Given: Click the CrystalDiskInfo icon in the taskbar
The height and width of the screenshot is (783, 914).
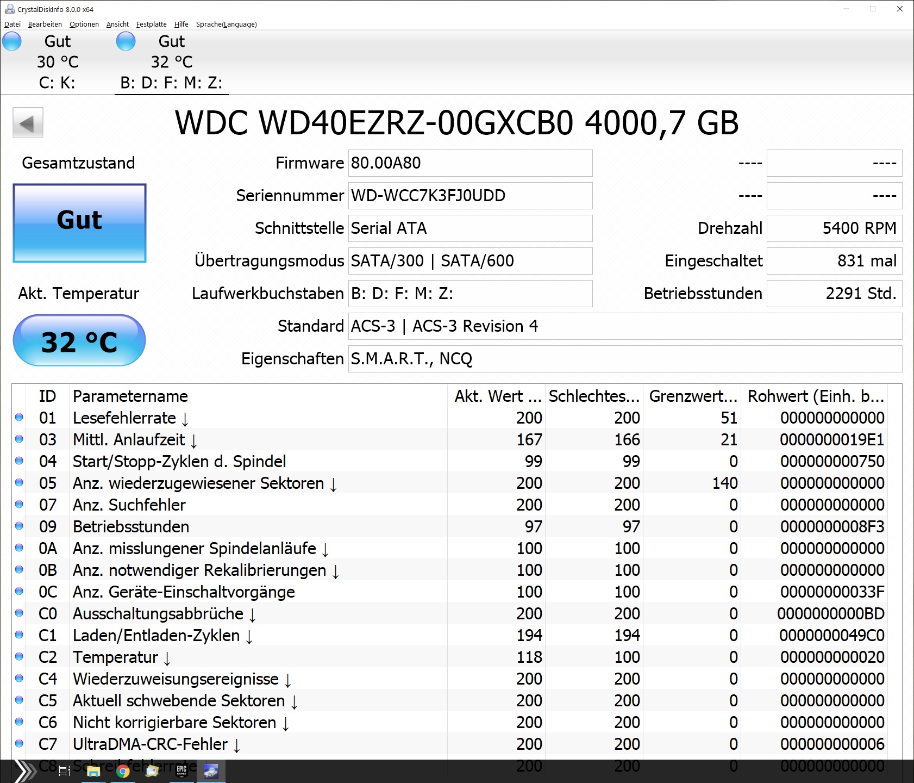Looking at the screenshot, I should coord(211,771).
